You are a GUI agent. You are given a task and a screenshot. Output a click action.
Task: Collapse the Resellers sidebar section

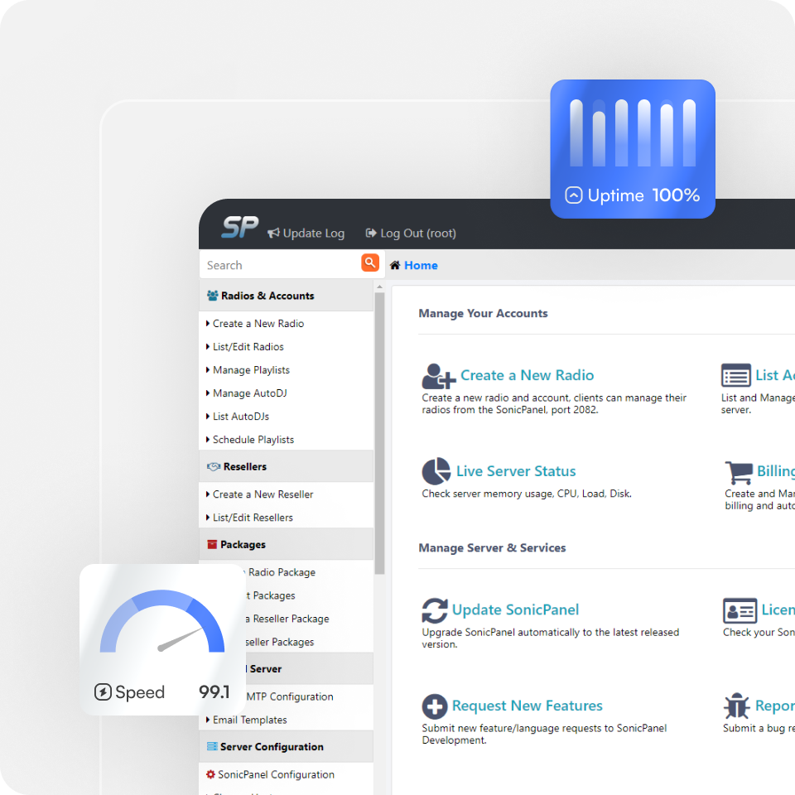244,466
